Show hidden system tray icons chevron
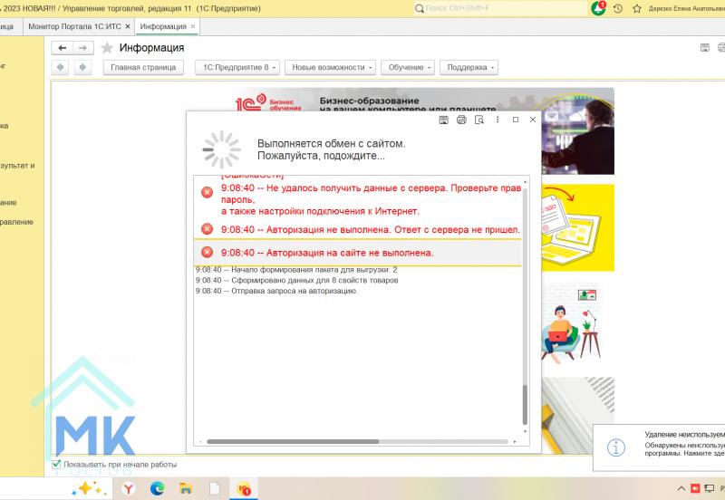The width and height of the screenshot is (725, 500). 681,488
